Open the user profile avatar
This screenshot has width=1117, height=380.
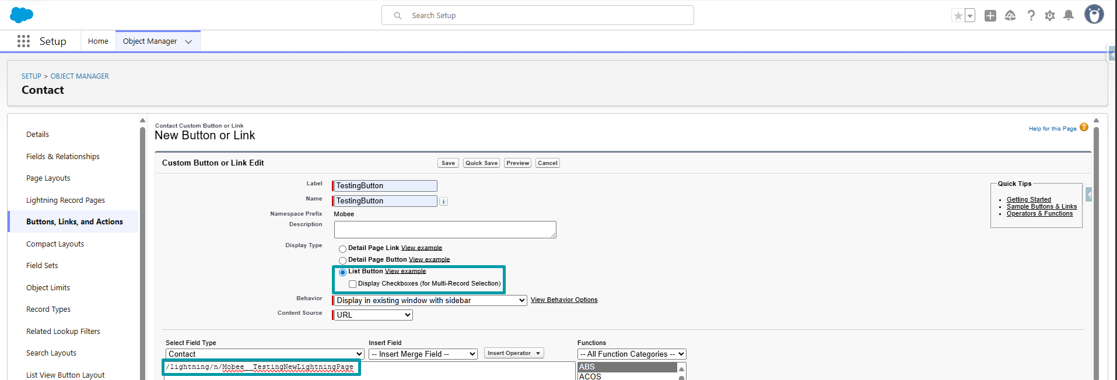point(1094,14)
